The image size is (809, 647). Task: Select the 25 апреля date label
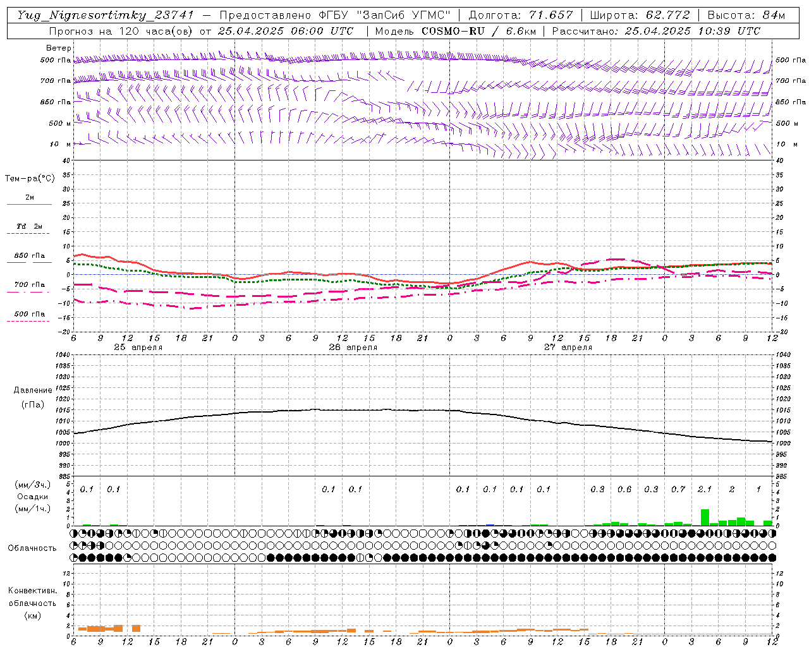pyautogui.click(x=138, y=348)
